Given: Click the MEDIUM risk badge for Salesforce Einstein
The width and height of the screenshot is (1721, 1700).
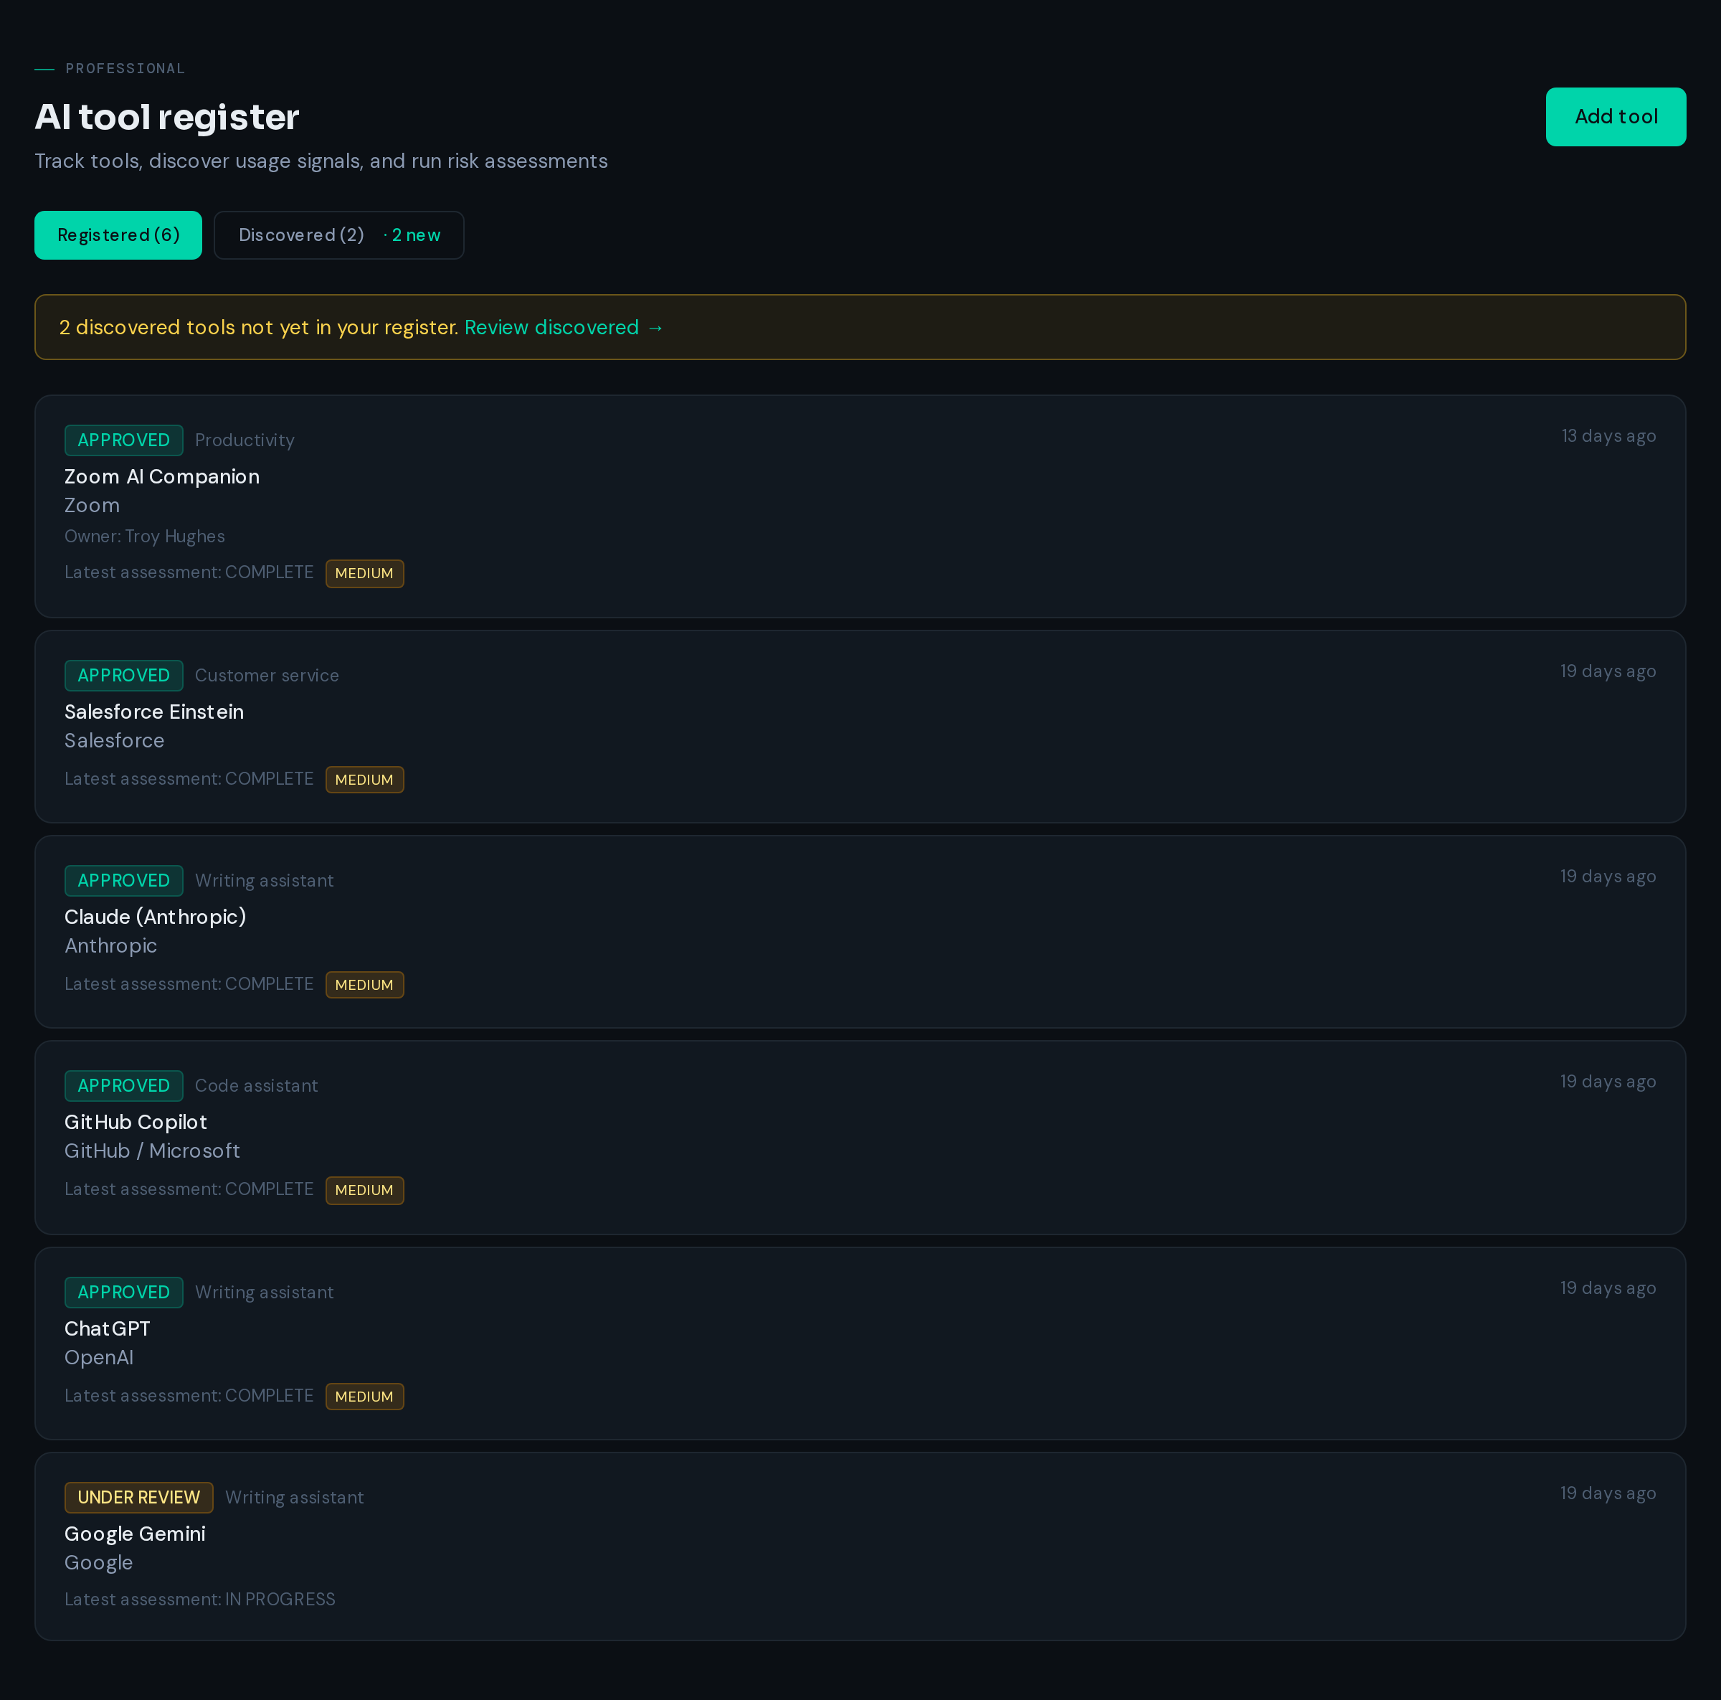Looking at the screenshot, I should [x=364, y=780].
